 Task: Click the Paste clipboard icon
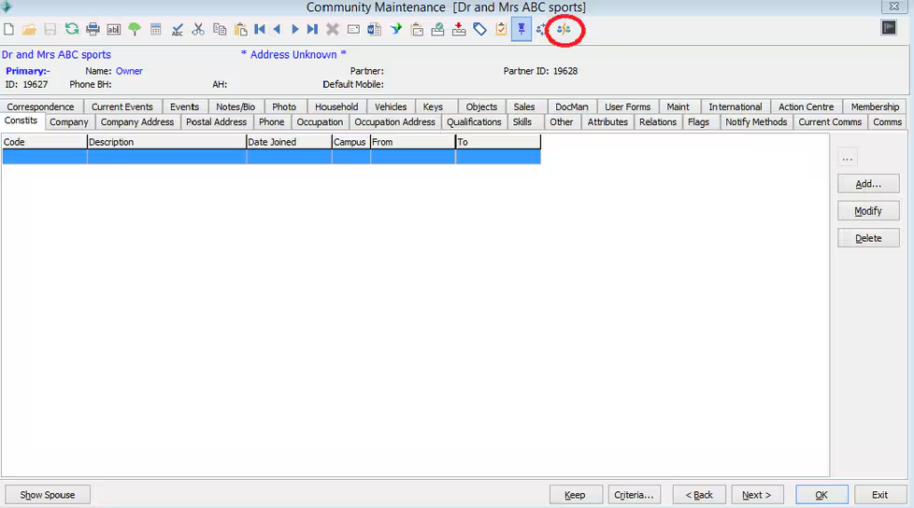240,29
